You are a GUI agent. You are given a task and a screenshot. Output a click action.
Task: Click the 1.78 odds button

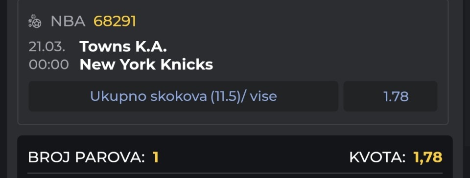click(x=390, y=96)
